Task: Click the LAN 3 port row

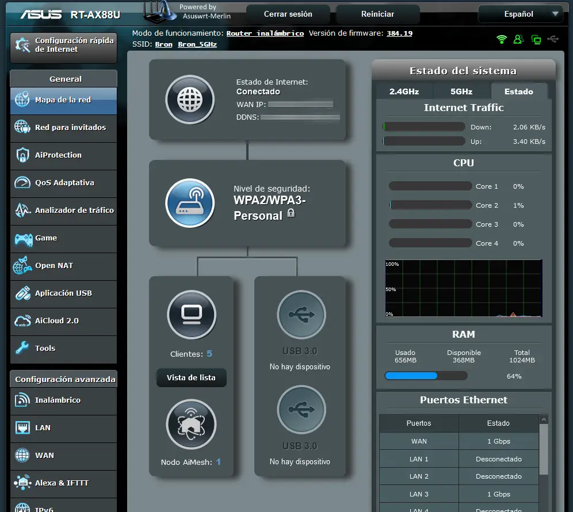Action: coord(459,494)
